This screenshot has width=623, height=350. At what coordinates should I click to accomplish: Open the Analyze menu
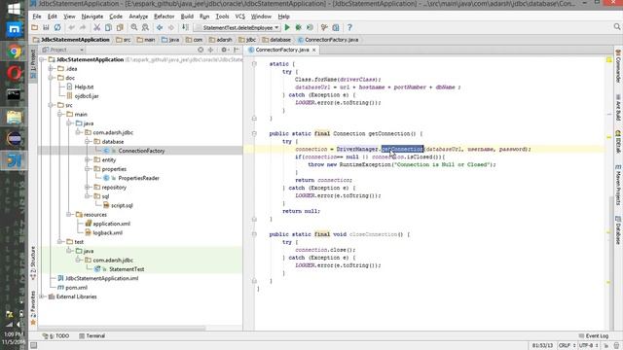(x=138, y=17)
